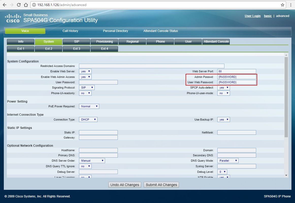Open the Connection Type dropdown
Viewport: 295px width, 203px height.
[88, 120]
